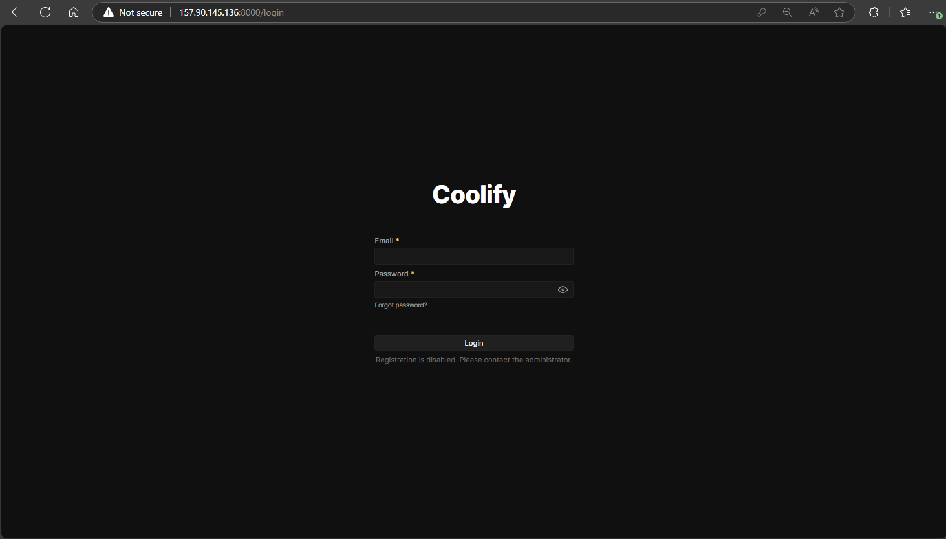Viewport: 946px width, 539px height.
Task: Open the saved passwords key icon
Action: click(761, 12)
